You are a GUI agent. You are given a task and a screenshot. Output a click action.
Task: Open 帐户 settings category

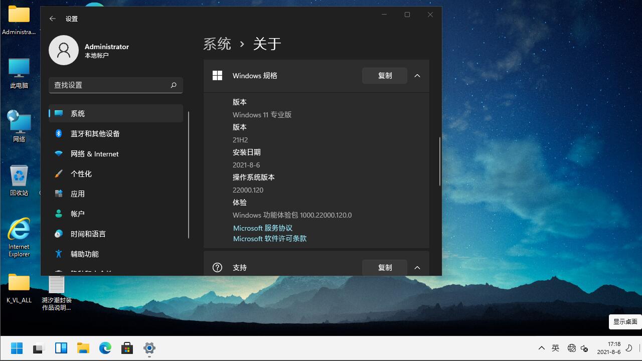(x=116, y=214)
